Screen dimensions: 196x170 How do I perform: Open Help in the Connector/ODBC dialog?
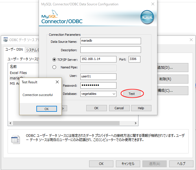pyautogui.click(x=141, y=108)
